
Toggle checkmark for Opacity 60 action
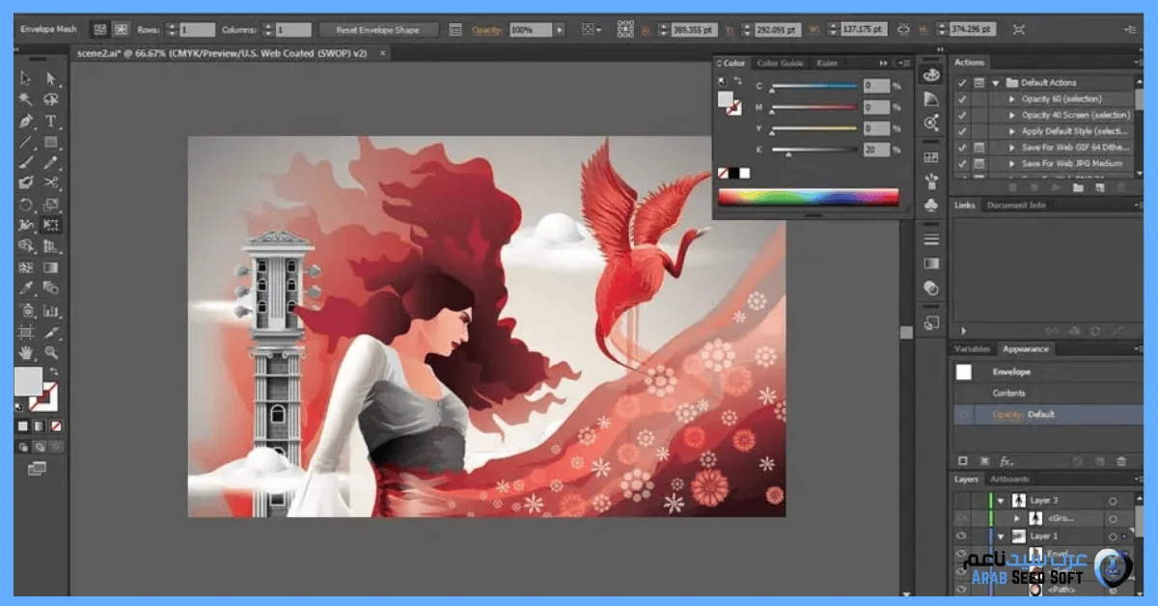962,99
